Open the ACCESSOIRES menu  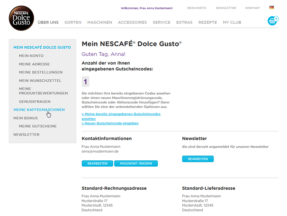click(132, 22)
